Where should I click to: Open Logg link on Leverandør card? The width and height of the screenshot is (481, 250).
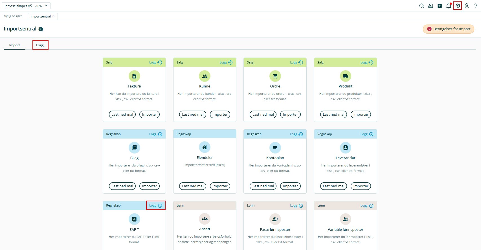(366, 134)
